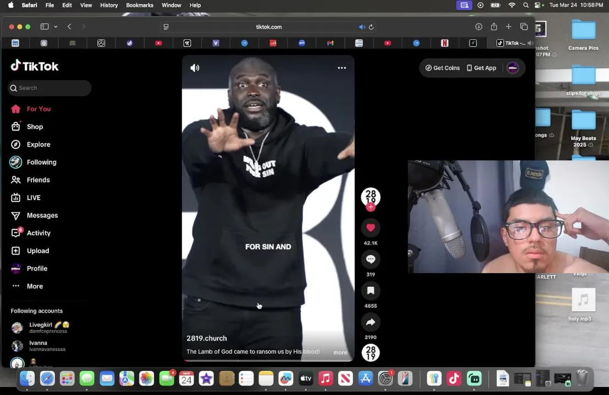Open Control Center in menu bar

(x=538, y=5)
